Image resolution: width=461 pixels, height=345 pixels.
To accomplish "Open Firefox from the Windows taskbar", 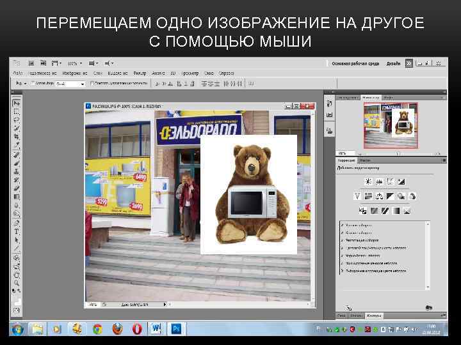I will click(x=117, y=329).
